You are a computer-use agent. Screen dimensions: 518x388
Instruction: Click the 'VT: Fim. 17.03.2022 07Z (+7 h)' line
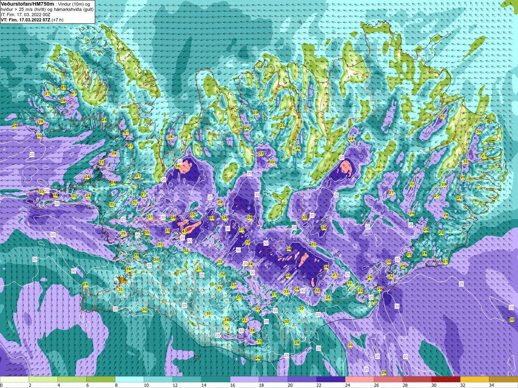[x=32, y=20]
